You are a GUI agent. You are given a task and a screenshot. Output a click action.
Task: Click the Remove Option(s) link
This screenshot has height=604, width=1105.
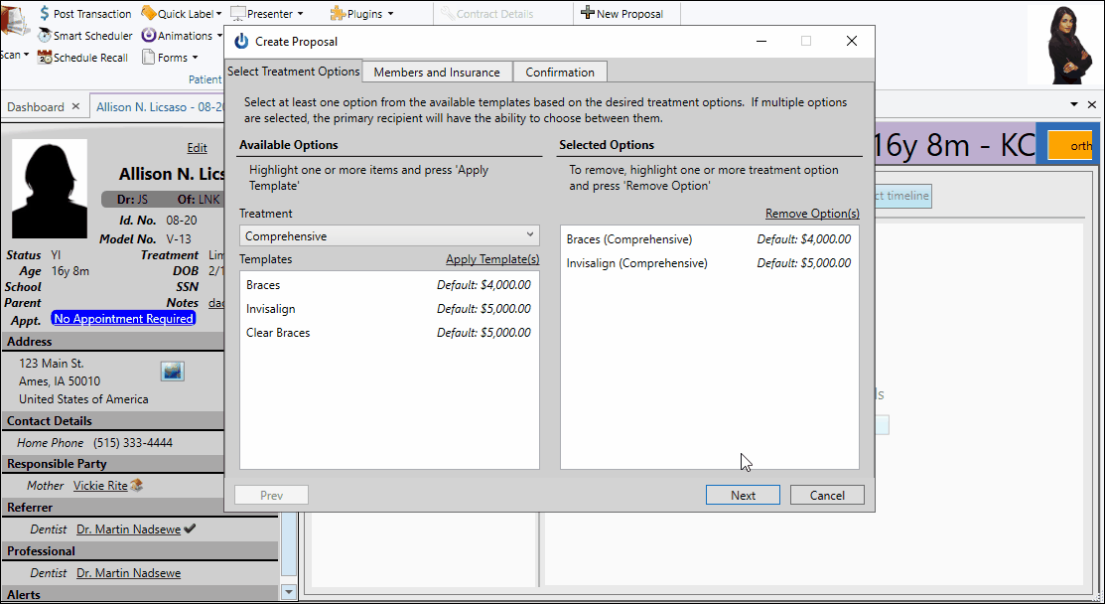pyautogui.click(x=811, y=214)
